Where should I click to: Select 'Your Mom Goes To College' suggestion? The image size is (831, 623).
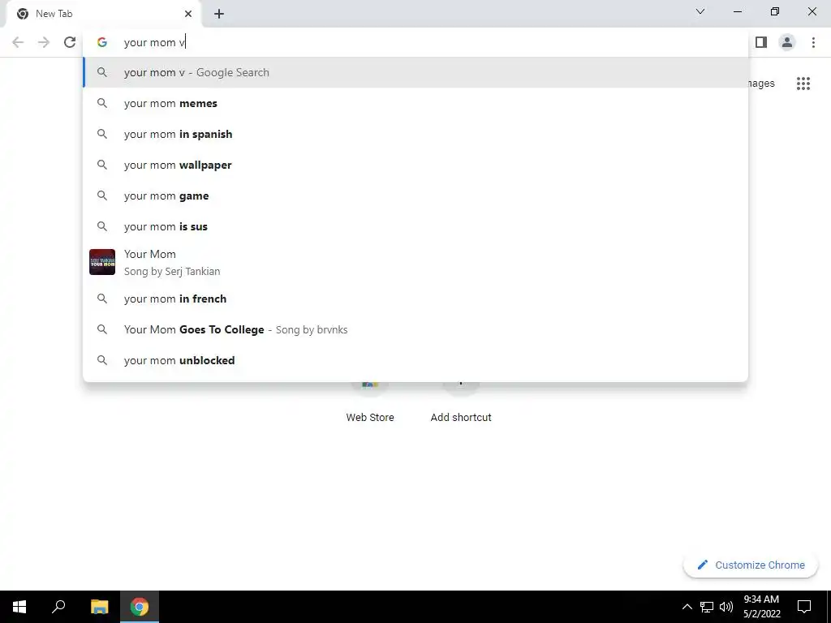[x=415, y=329]
